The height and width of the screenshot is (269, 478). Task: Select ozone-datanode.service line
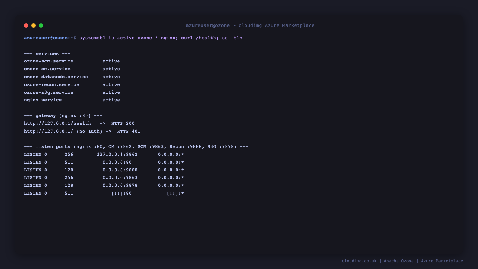pos(72,77)
